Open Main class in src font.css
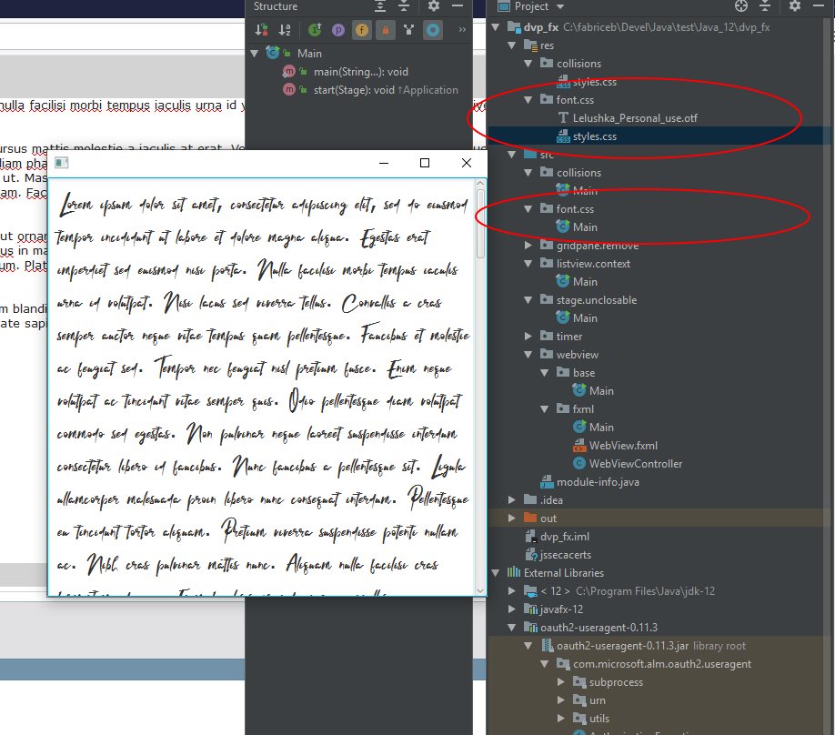Viewport: 835px width, 735px height. click(585, 227)
